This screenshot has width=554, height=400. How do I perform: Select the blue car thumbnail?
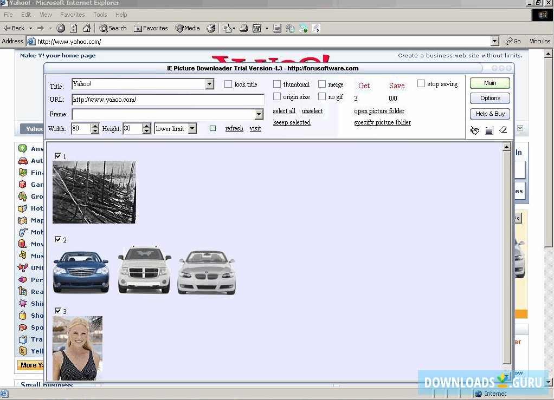coord(81,272)
